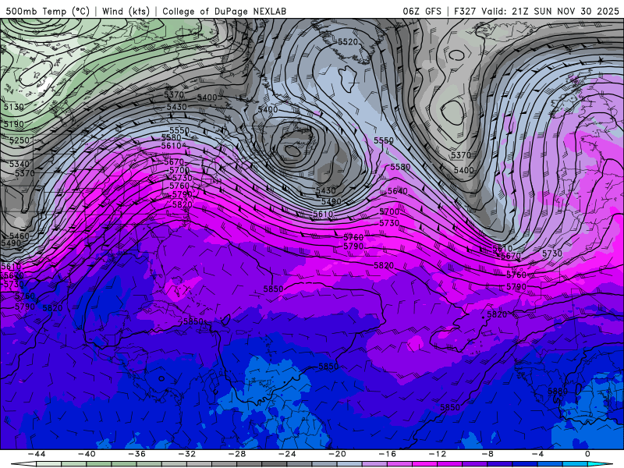Click the "F327" forecast hour label
Screen dimensions: 624x468
pyautogui.click(x=465, y=11)
